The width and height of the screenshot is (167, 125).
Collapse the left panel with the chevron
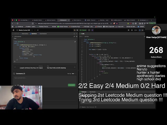76,34
